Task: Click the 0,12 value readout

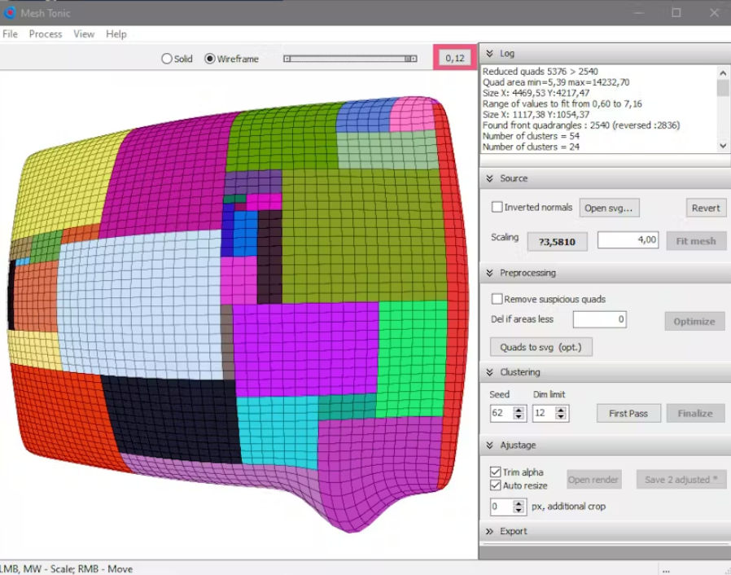Action: (455, 58)
